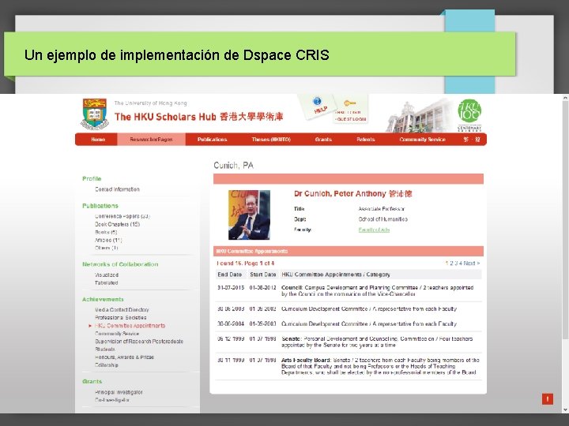Click the Help question mark icon
569x426 pixels.
(317, 101)
